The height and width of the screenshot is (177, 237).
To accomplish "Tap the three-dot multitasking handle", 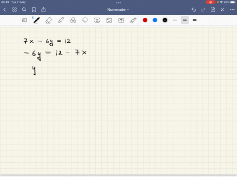I will (x=118, y=2).
